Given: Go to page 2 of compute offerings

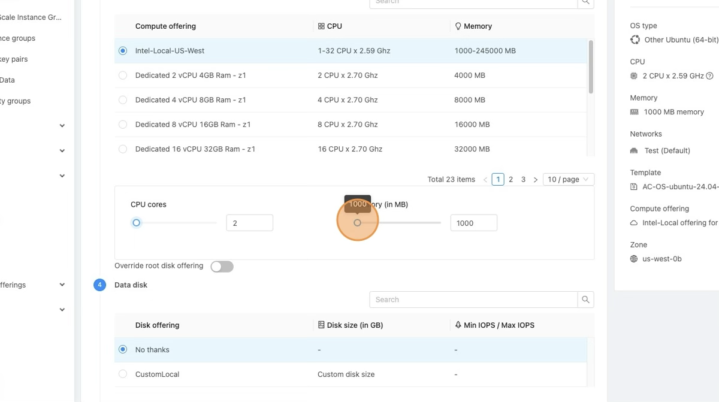Looking at the screenshot, I should [x=510, y=179].
